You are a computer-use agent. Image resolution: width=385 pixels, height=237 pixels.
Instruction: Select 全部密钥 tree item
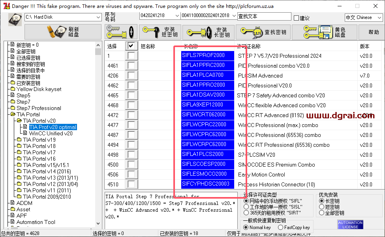26,51
